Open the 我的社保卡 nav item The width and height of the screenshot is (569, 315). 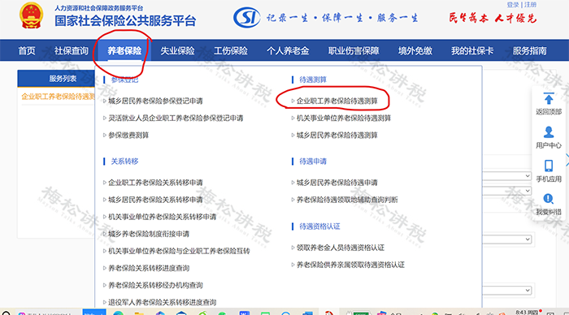(472, 51)
